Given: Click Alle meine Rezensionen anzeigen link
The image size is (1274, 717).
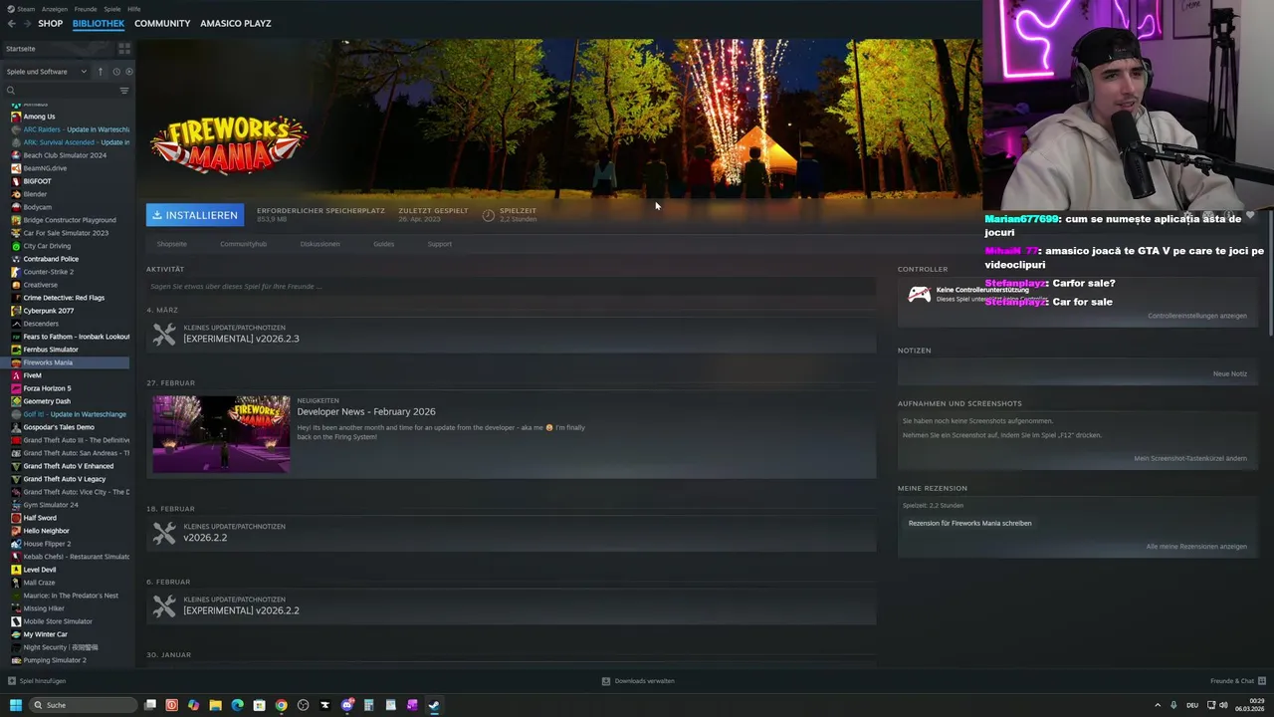Looking at the screenshot, I should tap(1196, 546).
